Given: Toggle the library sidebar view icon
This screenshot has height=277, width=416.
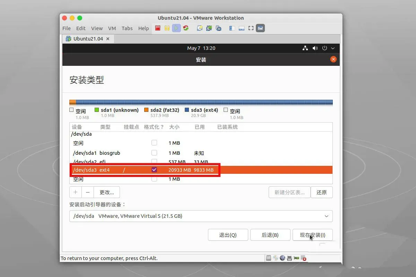Looking at the screenshot, I should (x=232, y=28).
